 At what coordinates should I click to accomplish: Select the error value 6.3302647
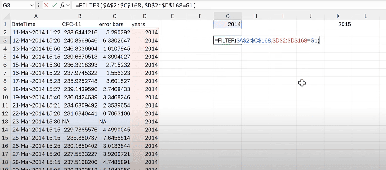(x=114, y=40)
